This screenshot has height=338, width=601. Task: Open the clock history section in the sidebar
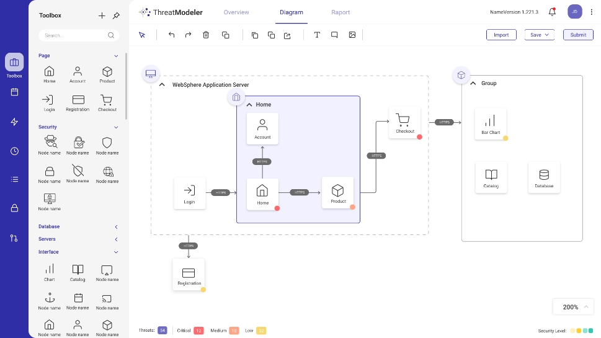click(14, 151)
